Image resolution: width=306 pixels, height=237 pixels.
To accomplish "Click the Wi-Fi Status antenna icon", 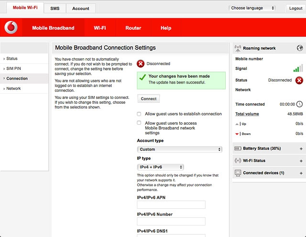I will 238,161.
